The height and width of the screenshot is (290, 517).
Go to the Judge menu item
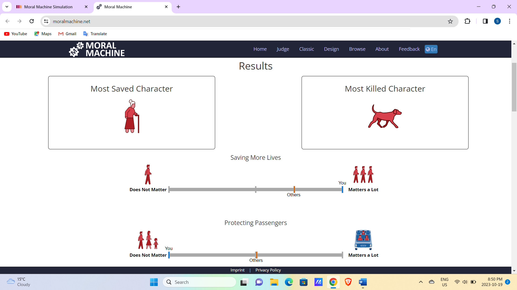tap(283, 49)
